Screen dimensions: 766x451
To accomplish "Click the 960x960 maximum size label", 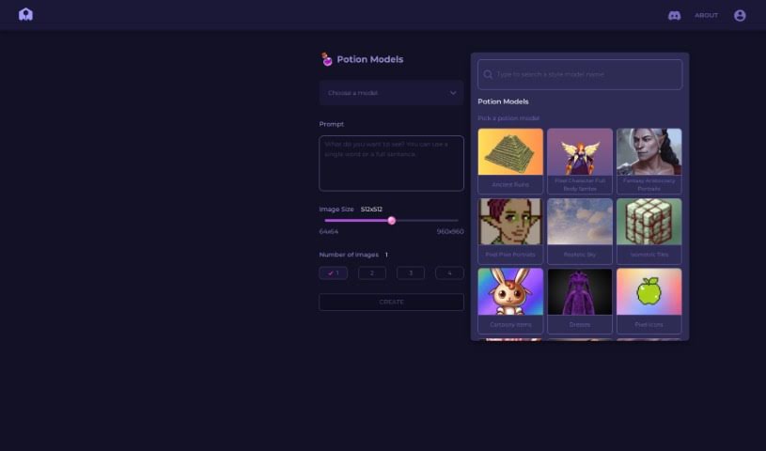I will [450, 232].
